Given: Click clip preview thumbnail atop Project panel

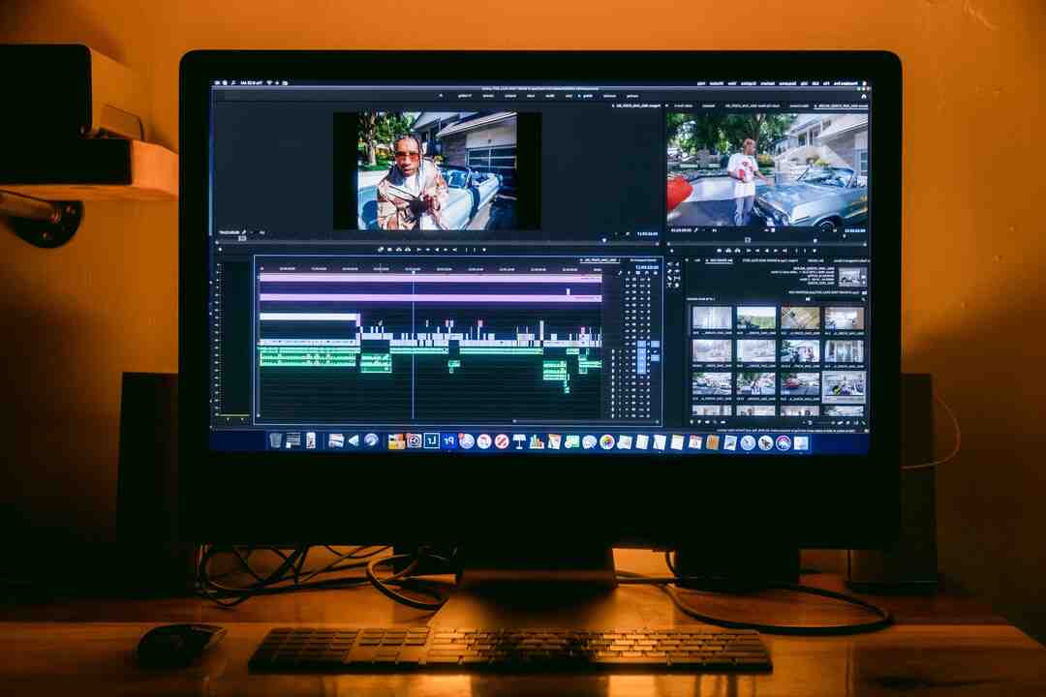Looking at the screenshot, I should 852,277.
